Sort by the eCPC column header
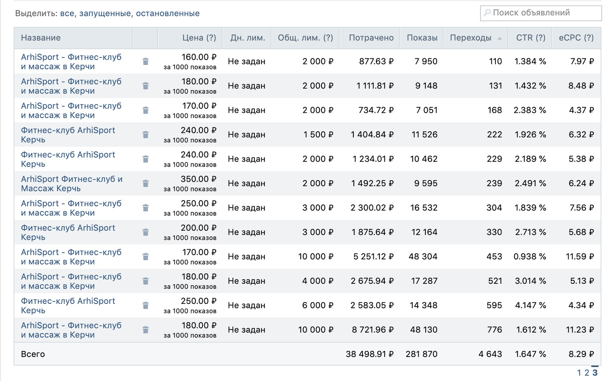The width and height of the screenshot is (610, 381). (x=576, y=38)
